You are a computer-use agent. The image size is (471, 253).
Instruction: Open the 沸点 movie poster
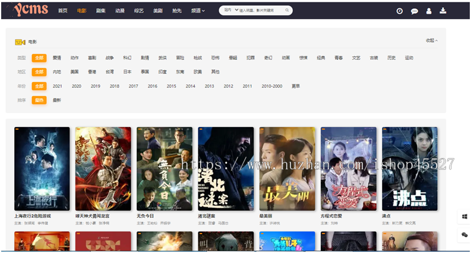pyautogui.click(x=410, y=169)
